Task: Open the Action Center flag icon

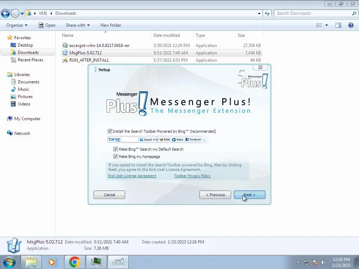Action: (315, 262)
